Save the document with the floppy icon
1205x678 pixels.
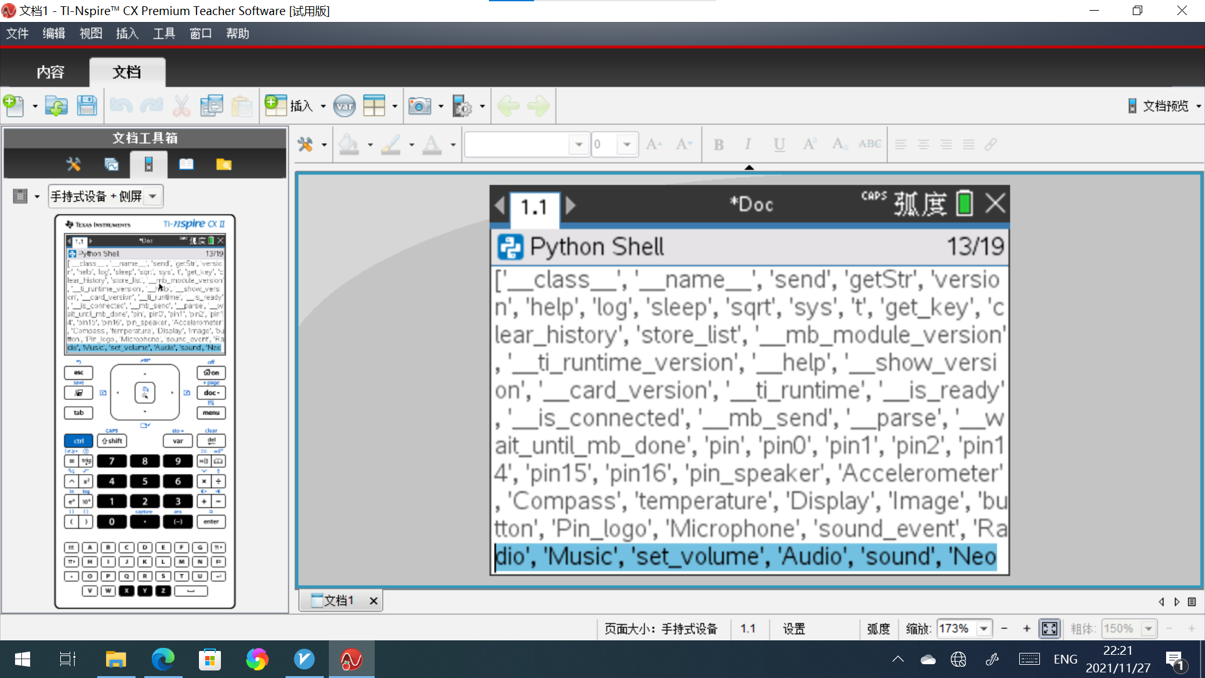click(x=87, y=105)
